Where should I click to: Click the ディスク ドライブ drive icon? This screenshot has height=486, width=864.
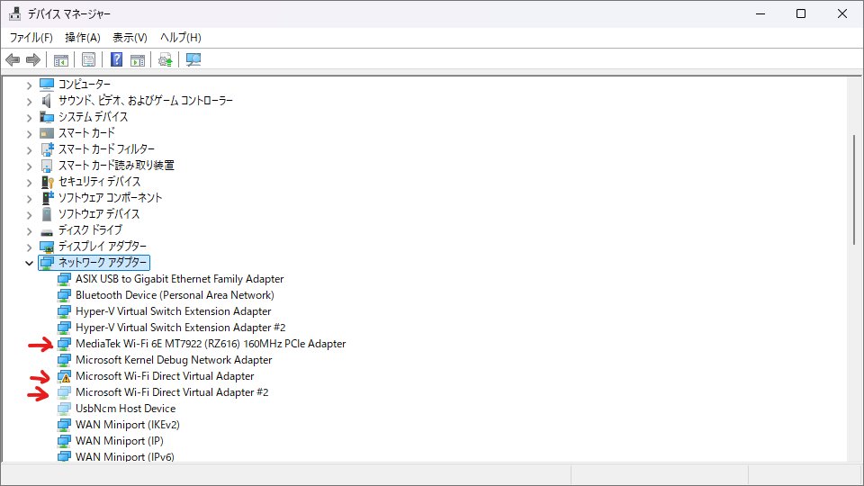[x=47, y=231]
